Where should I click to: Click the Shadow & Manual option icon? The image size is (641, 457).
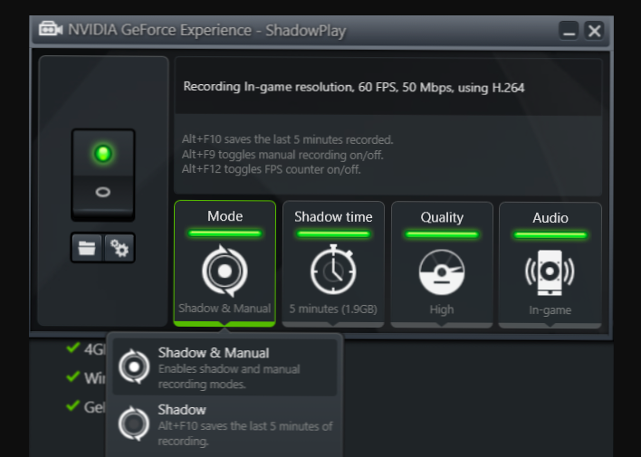pos(134,367)
